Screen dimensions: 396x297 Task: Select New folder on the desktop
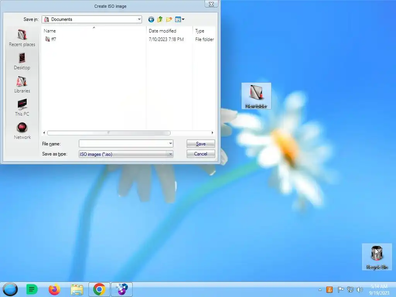pyautogui.click(x=256, y=96)
